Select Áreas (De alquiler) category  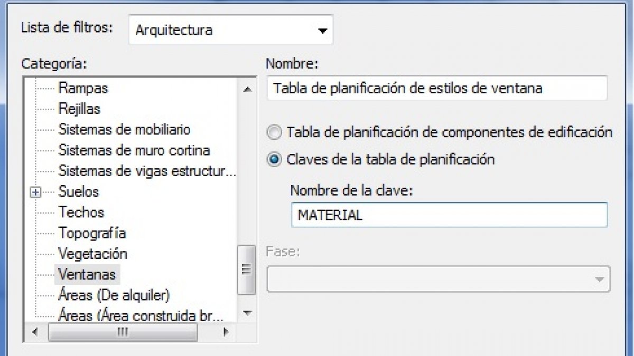tap(114, 294)
